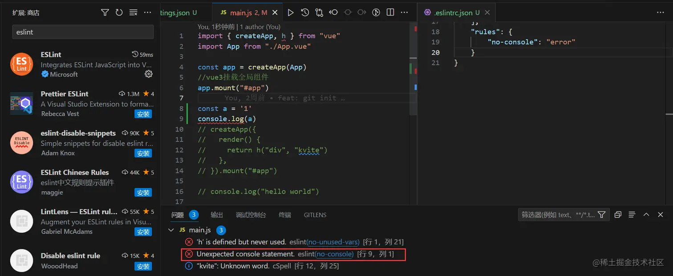Click the GitLens author codelens above line 1

pyautogui.click(x=239, y=27)
